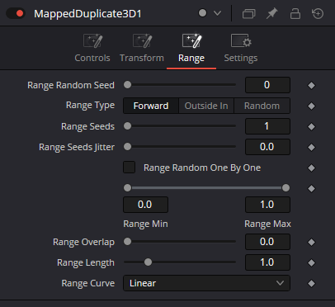Set Range Type to Forward
This screenshot has height=307, width=335.
151,106
